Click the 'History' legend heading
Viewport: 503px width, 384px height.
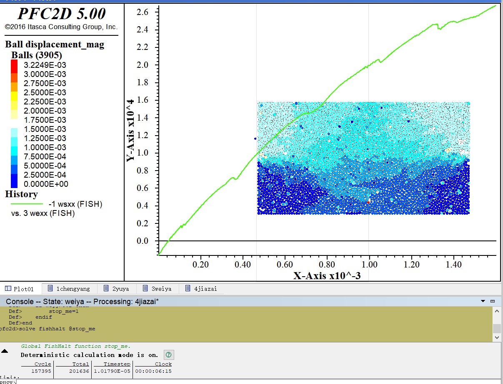(x=21, y=194)
